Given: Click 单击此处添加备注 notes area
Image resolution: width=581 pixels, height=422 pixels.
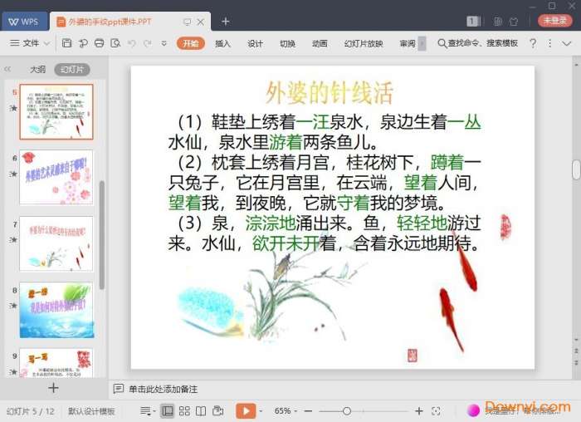Looking at the screenshot, I should (x=163, y=389).
